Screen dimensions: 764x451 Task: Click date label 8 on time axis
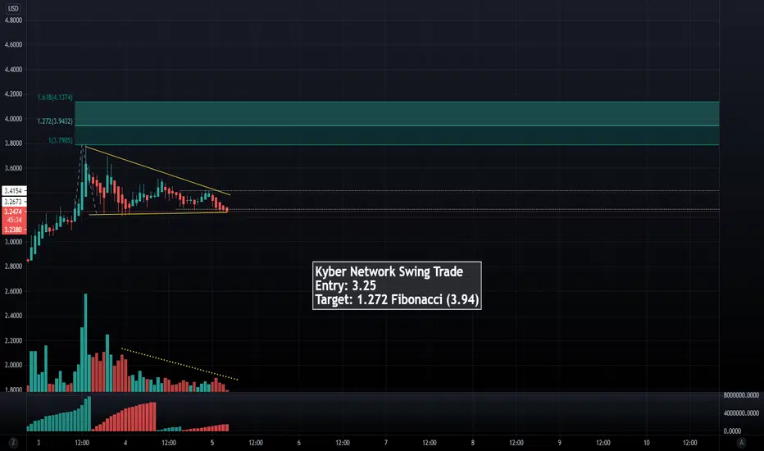(x=473, y=443)
